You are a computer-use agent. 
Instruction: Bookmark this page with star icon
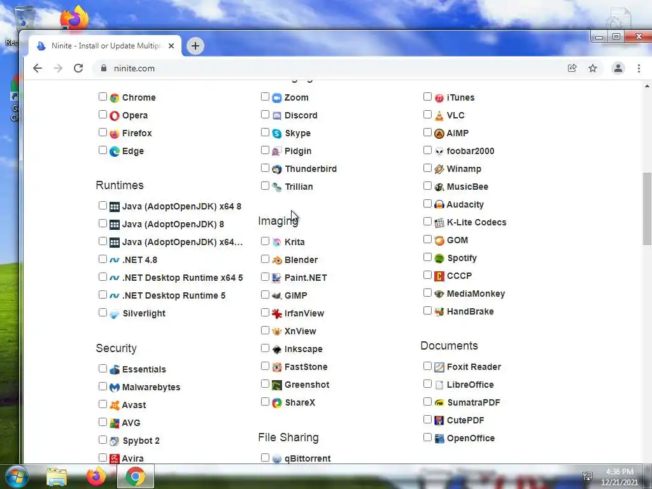pyautogui.click(x=593, y=68)
